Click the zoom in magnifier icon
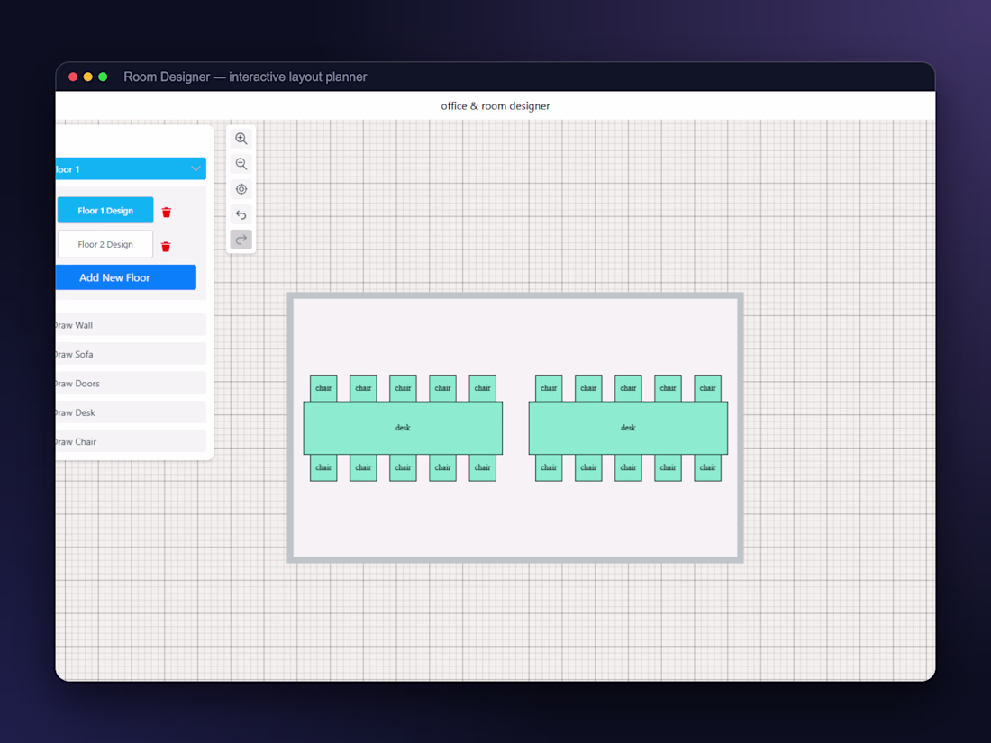This screenshot has width=991, height=743. pyautogui.click(x=241, y=139)
